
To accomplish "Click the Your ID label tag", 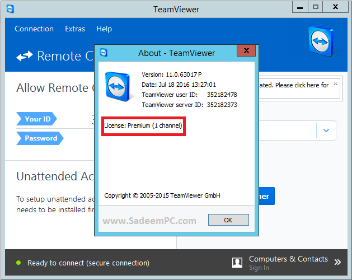I will tap(36, 119).
